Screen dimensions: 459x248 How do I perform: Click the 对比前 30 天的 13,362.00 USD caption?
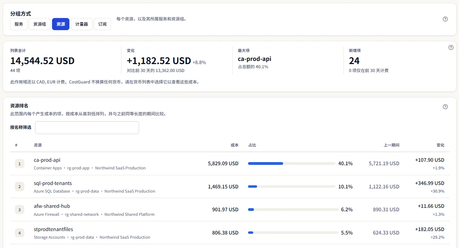tap(155, 70)
